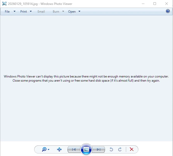Expand the File dropdown arrow

tap(14, 11)
